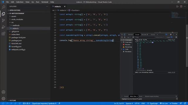
Task: Collapse the src folder
Action: click(12, 22)
